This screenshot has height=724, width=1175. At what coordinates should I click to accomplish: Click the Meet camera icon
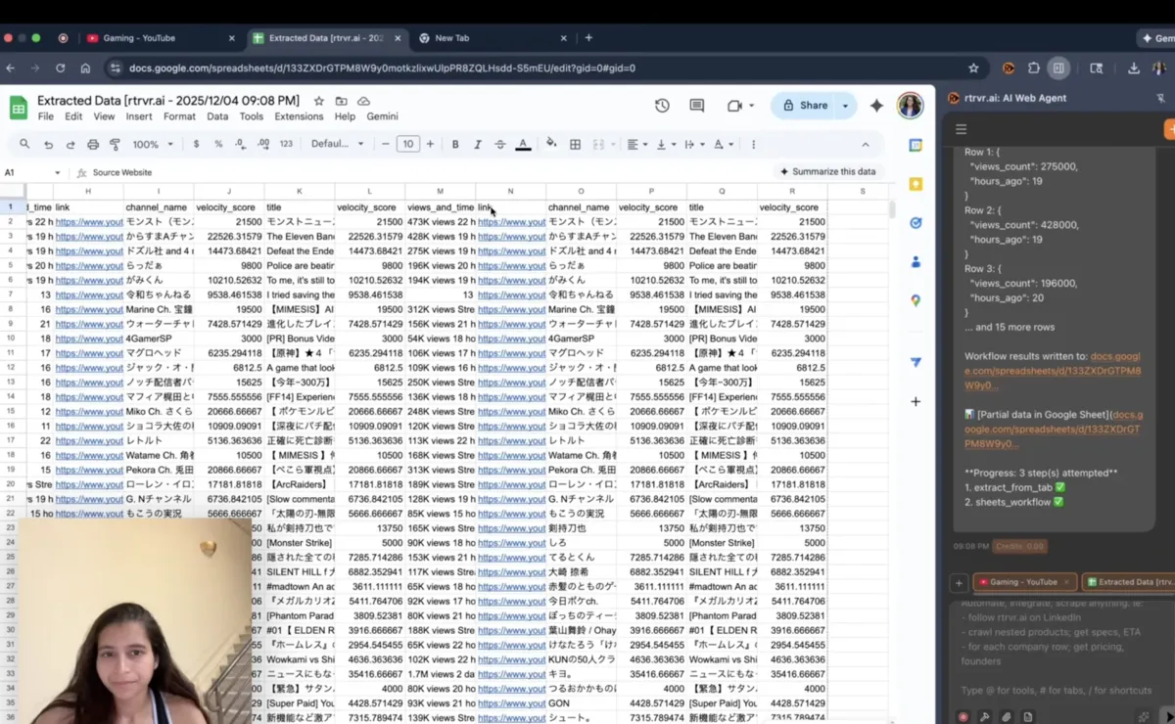734,106
